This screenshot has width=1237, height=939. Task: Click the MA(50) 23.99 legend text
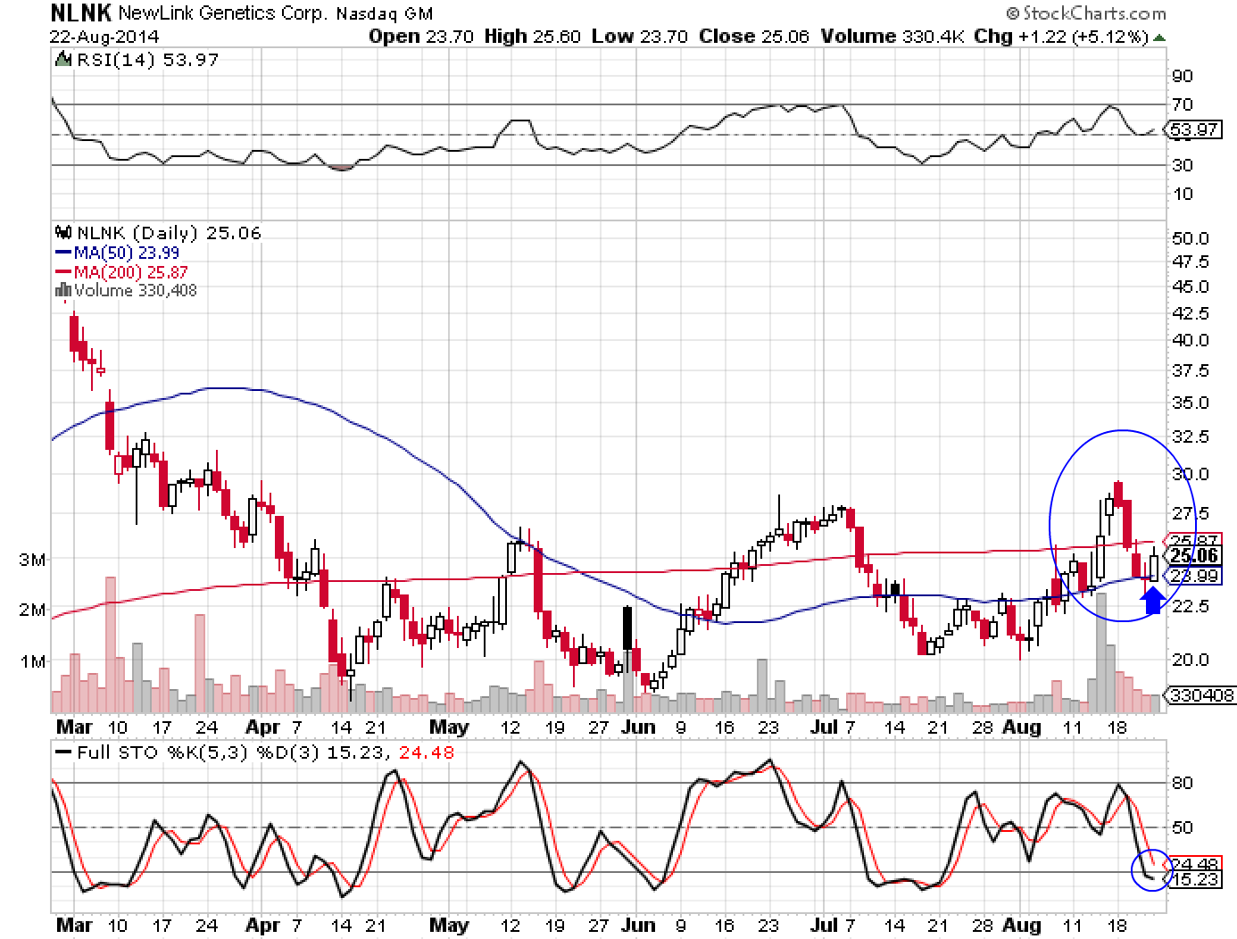(x=126, y=253)
